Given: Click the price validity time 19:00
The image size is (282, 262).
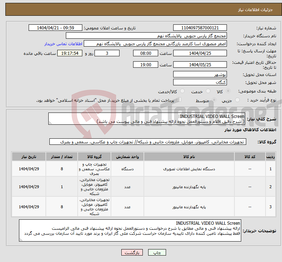Looking at the screenshot, I should pos(146,65).
